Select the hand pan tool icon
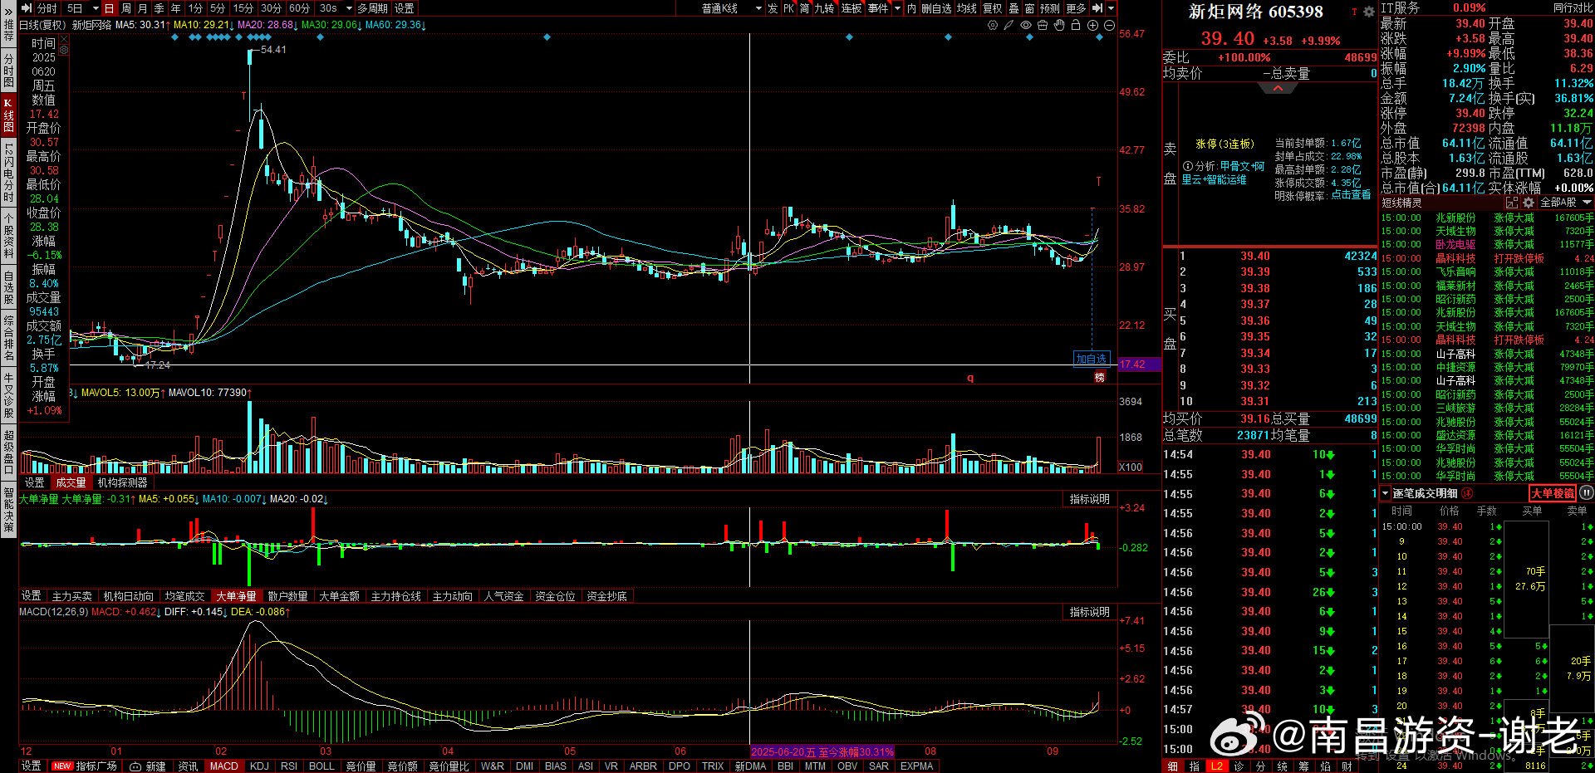The height and width of the screenshot is (773, 1595). pos(1059,26)
